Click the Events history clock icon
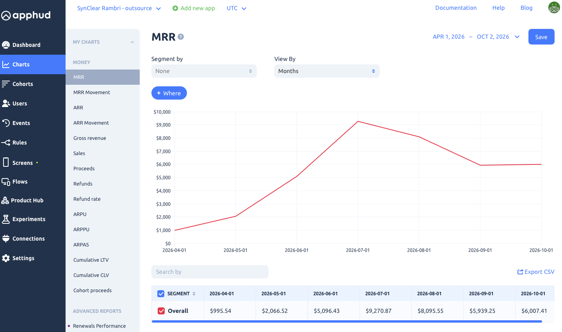This screenshot has width=562, height=332. [6, 123]
